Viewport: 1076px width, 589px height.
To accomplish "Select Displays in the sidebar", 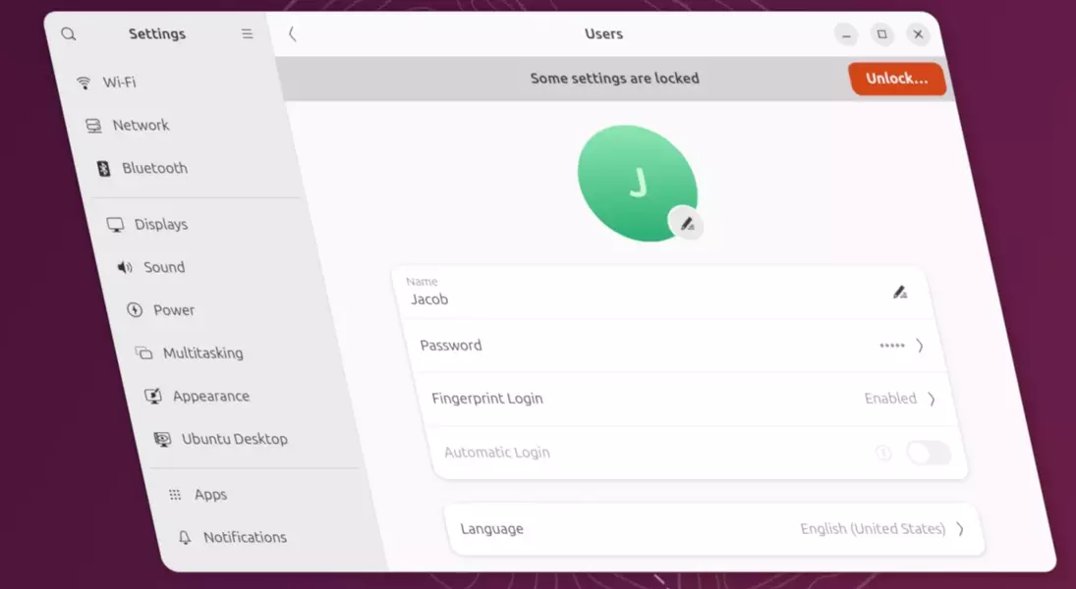I will tap(160, 225).
